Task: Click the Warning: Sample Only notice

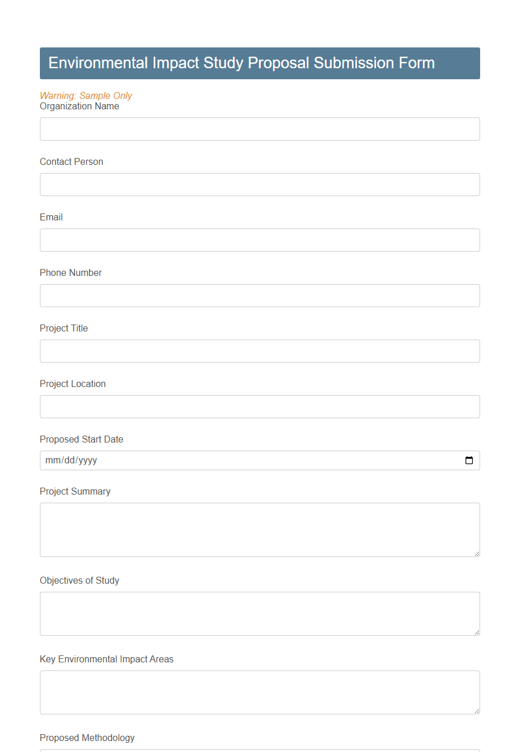Action: (86, 95)
